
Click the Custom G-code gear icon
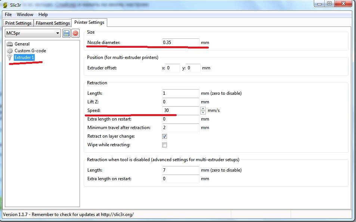pos(10,51)
